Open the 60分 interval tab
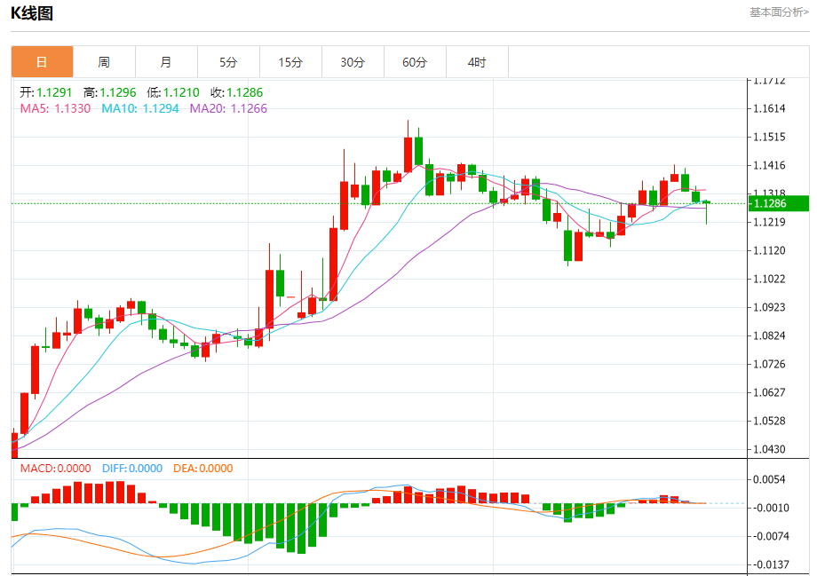This screenshot has height=576, width=817. coord(415,62)
